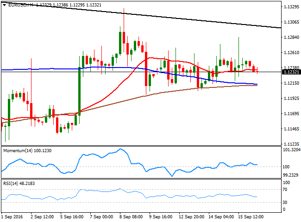Select the 101.3204 Momentum scale value
The width and height of the screenshot is (301, 222).
tap(291, 150)
